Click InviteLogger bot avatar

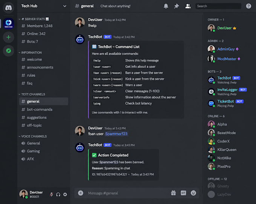tap(211, 91)
